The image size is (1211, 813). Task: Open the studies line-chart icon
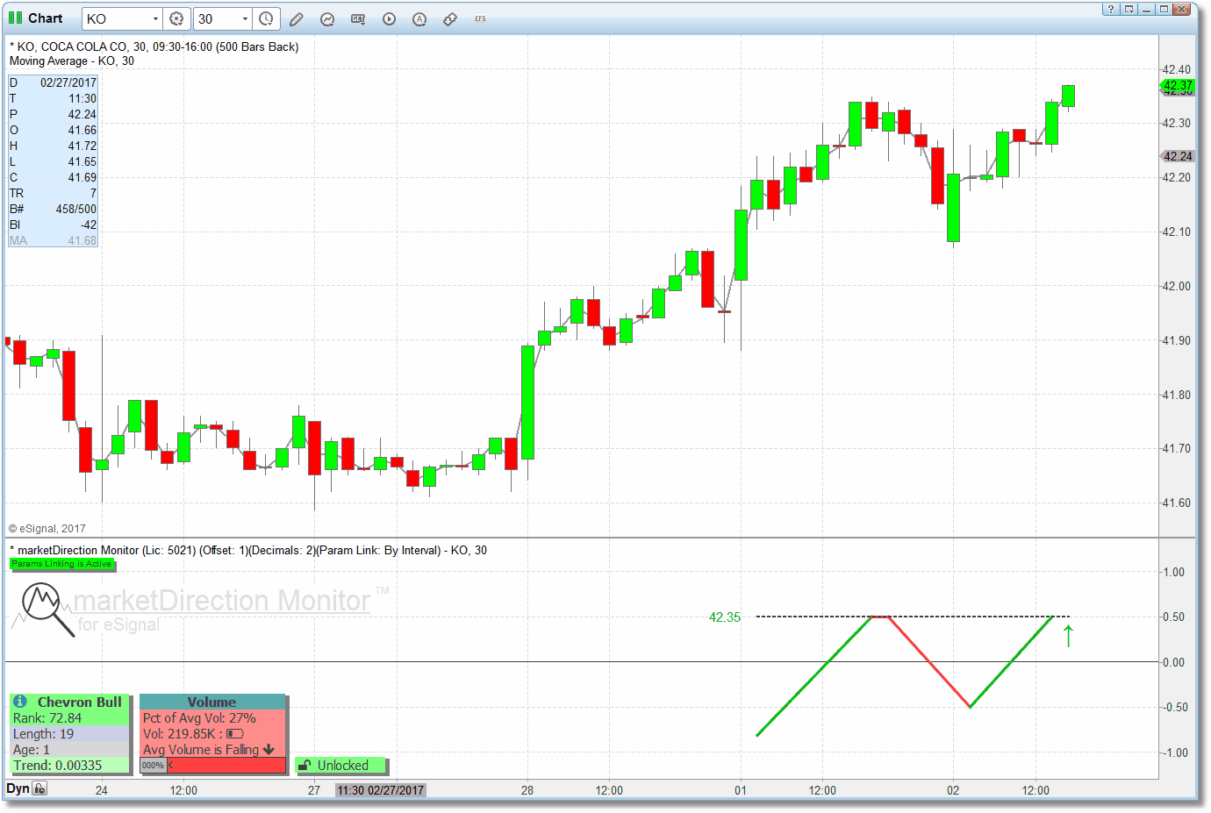[327, 18]
